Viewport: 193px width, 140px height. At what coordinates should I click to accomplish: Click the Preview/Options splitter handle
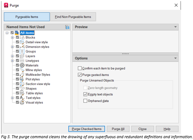[x=125, y=54]
